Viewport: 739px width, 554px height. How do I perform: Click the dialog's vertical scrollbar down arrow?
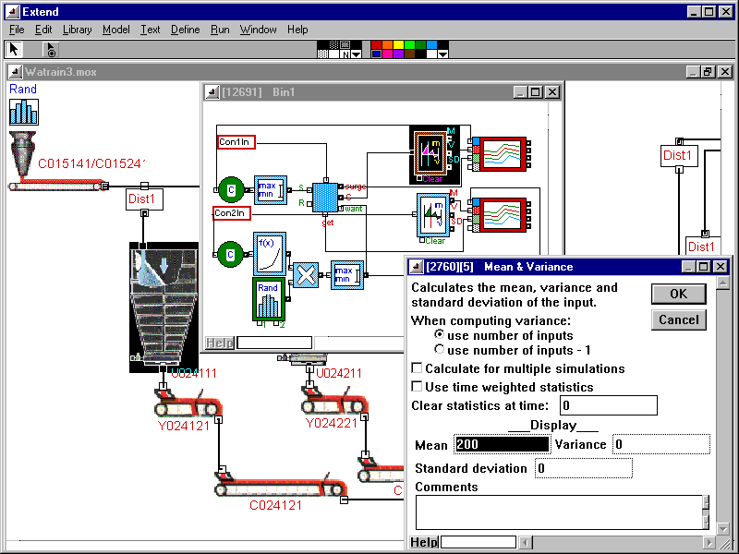723,529
